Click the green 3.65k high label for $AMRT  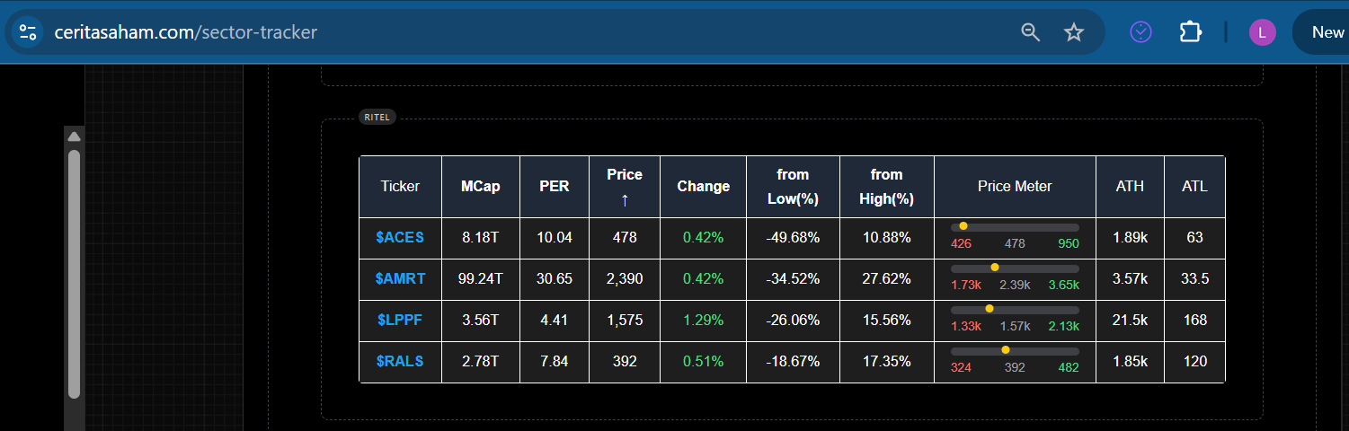[1064, 285]
